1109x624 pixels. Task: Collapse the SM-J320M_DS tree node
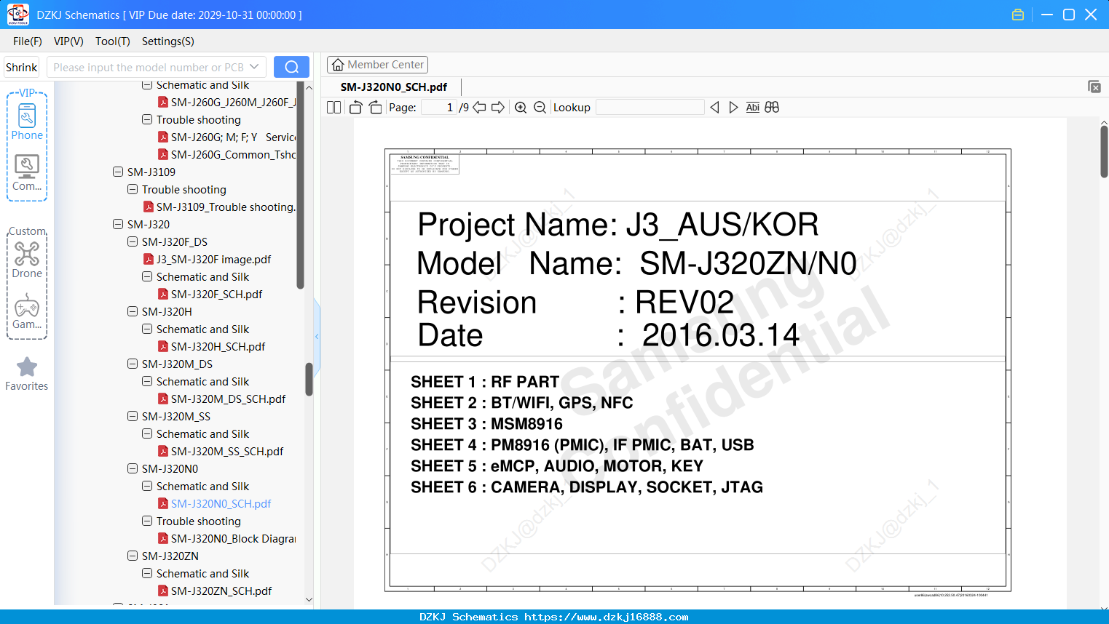click(x=133, y=364)
